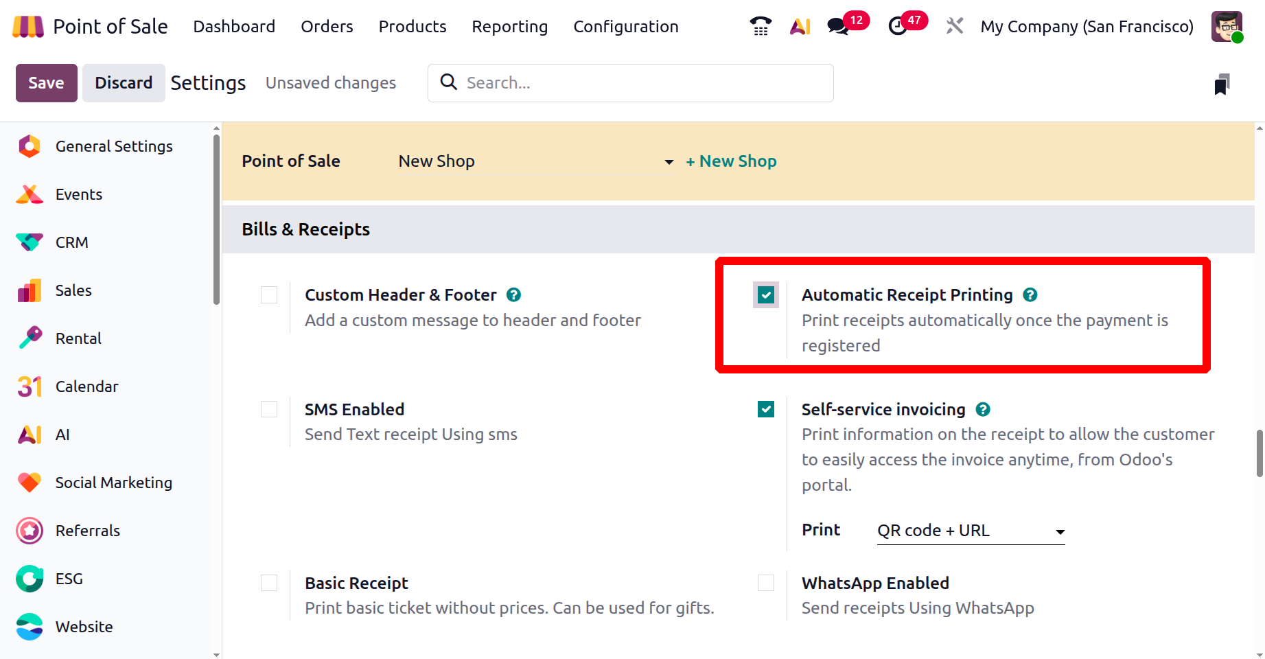
Task: Uncheck Automatic Receipt Printing
Action: 766,295
